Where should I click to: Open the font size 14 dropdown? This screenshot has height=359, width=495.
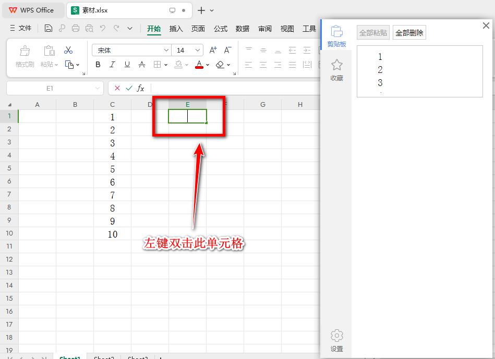pos(197,50)
